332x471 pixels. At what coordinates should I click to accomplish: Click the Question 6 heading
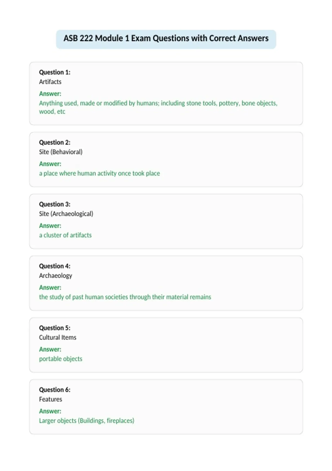point(55,390)
